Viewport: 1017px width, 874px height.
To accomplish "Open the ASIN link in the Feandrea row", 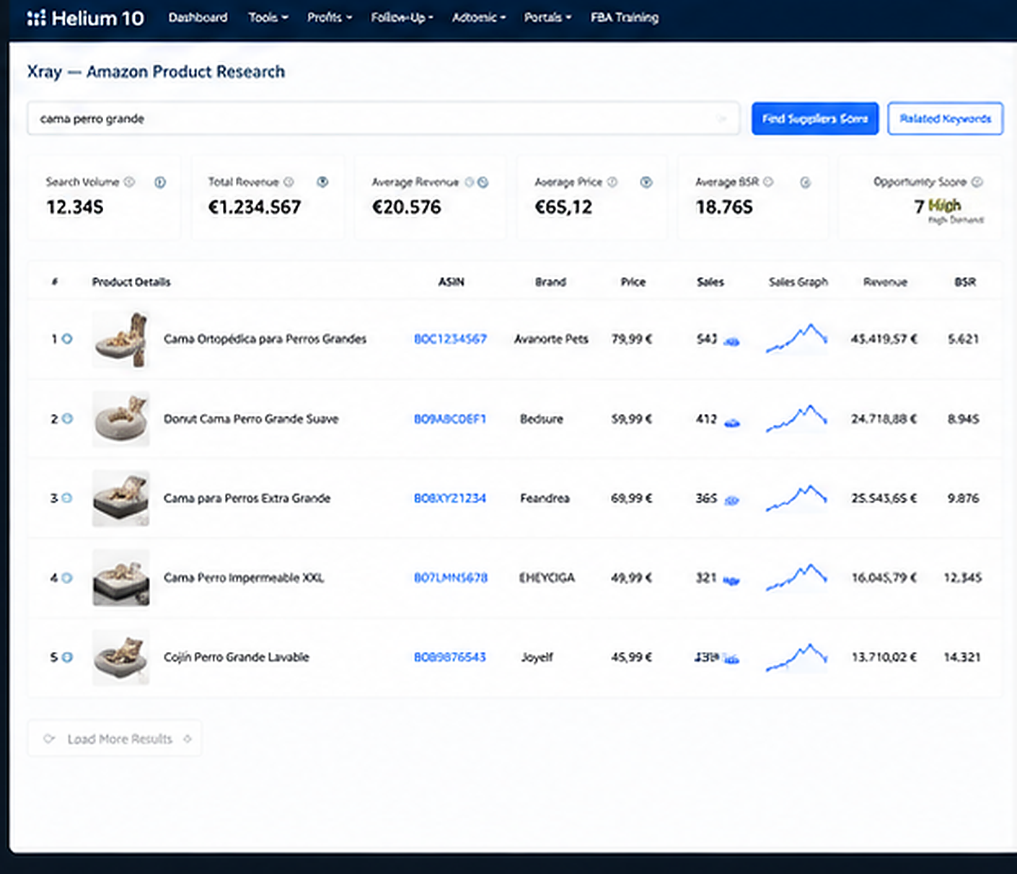I will (450, 498).
